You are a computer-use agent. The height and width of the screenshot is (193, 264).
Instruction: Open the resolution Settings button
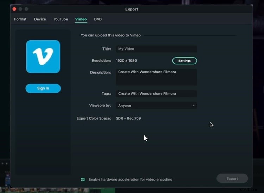point(184,61)
